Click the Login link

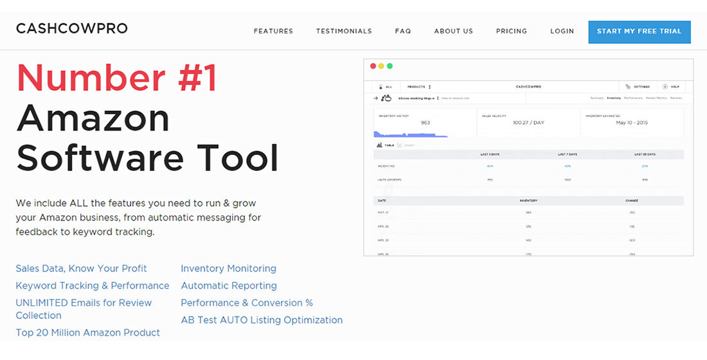(562, 31)
